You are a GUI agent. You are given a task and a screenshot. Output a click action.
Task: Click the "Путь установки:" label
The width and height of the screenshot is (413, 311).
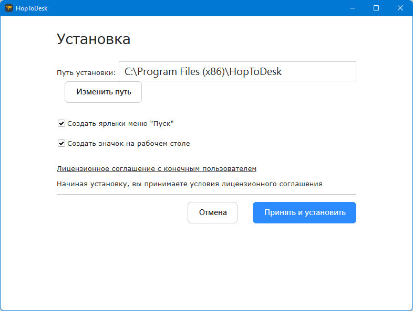click(x=86, y=73)
